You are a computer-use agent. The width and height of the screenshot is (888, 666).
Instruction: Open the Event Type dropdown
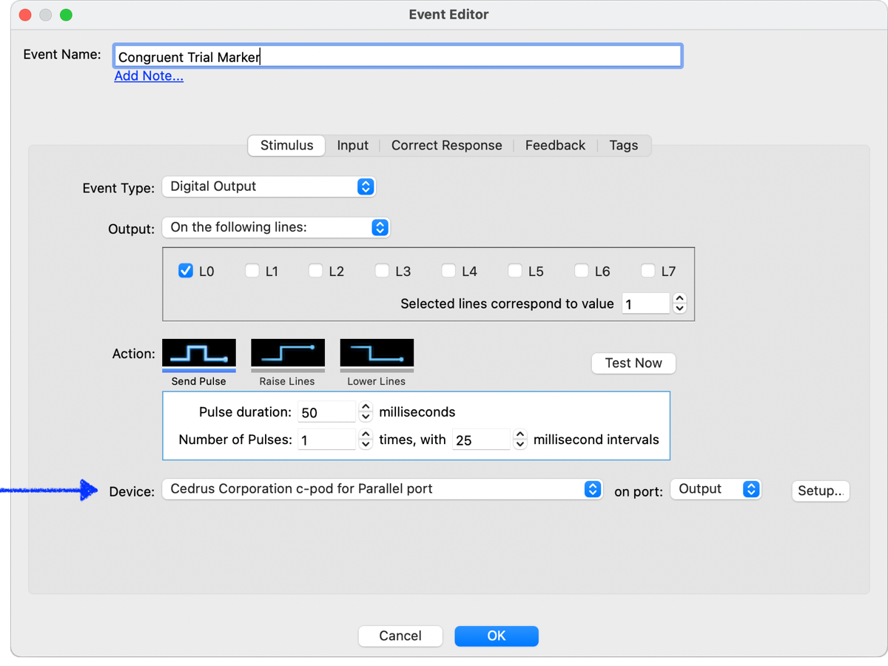coord(269,186)
